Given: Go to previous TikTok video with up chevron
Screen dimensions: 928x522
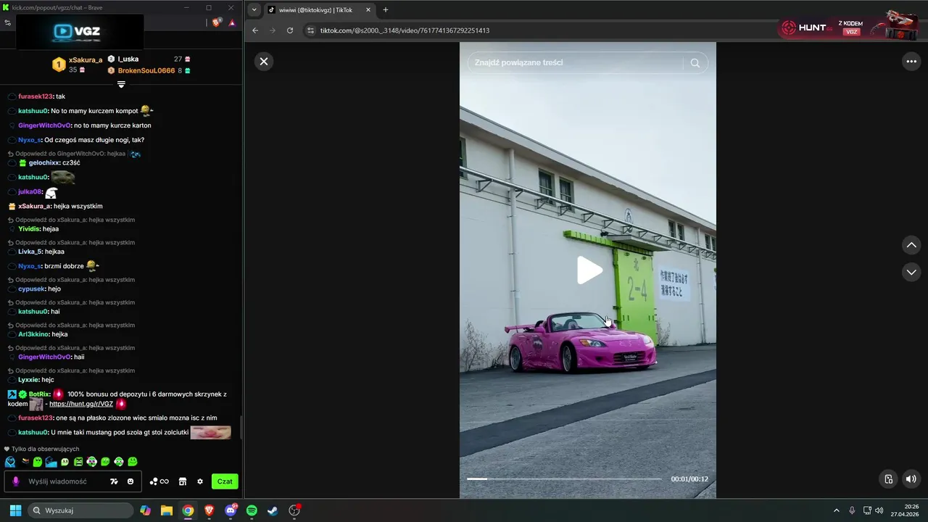Looking at the screenshot, I should [x=911, y=245].
